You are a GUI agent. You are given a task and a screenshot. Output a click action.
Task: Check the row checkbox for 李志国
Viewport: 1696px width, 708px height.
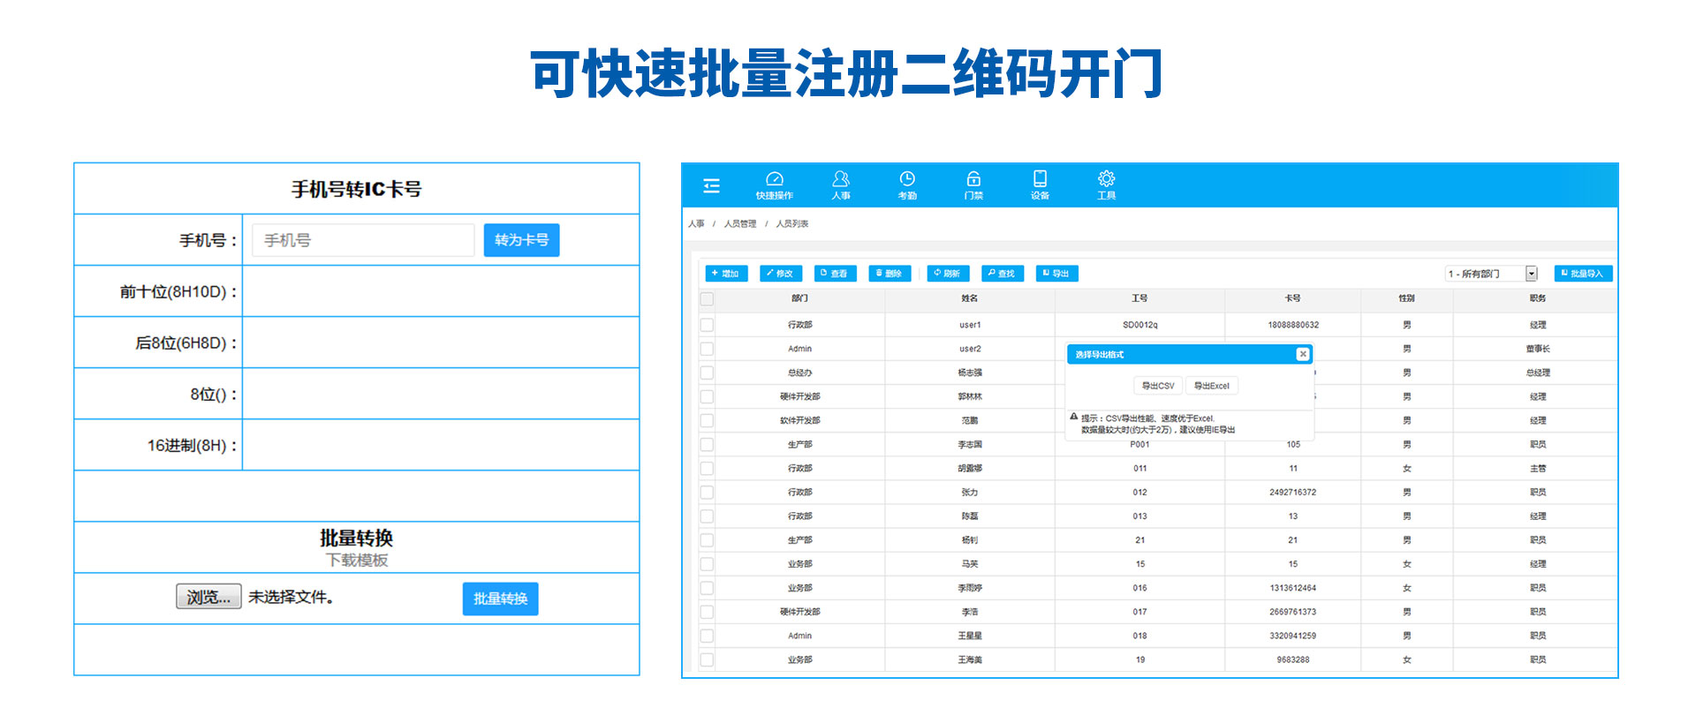(707, 444)
